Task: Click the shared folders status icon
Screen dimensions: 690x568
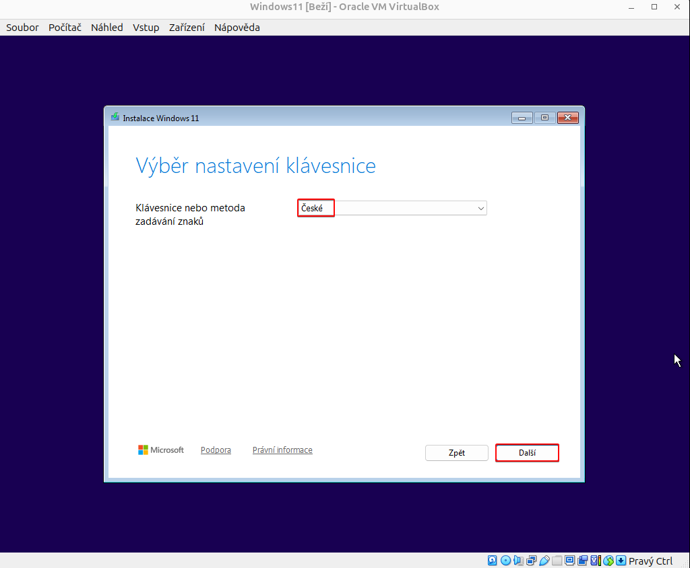Action: [557, 561]
